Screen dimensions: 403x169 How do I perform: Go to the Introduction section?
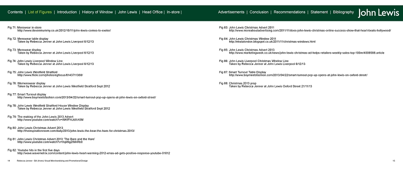(x=67, y=12)
